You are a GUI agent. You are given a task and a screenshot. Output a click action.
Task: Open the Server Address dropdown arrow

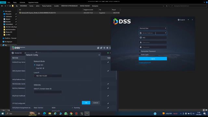(x=165, y=33)
